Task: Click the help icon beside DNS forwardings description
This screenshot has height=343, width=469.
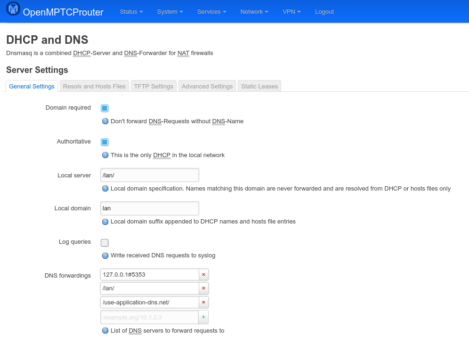Action: tap(105, 331)
